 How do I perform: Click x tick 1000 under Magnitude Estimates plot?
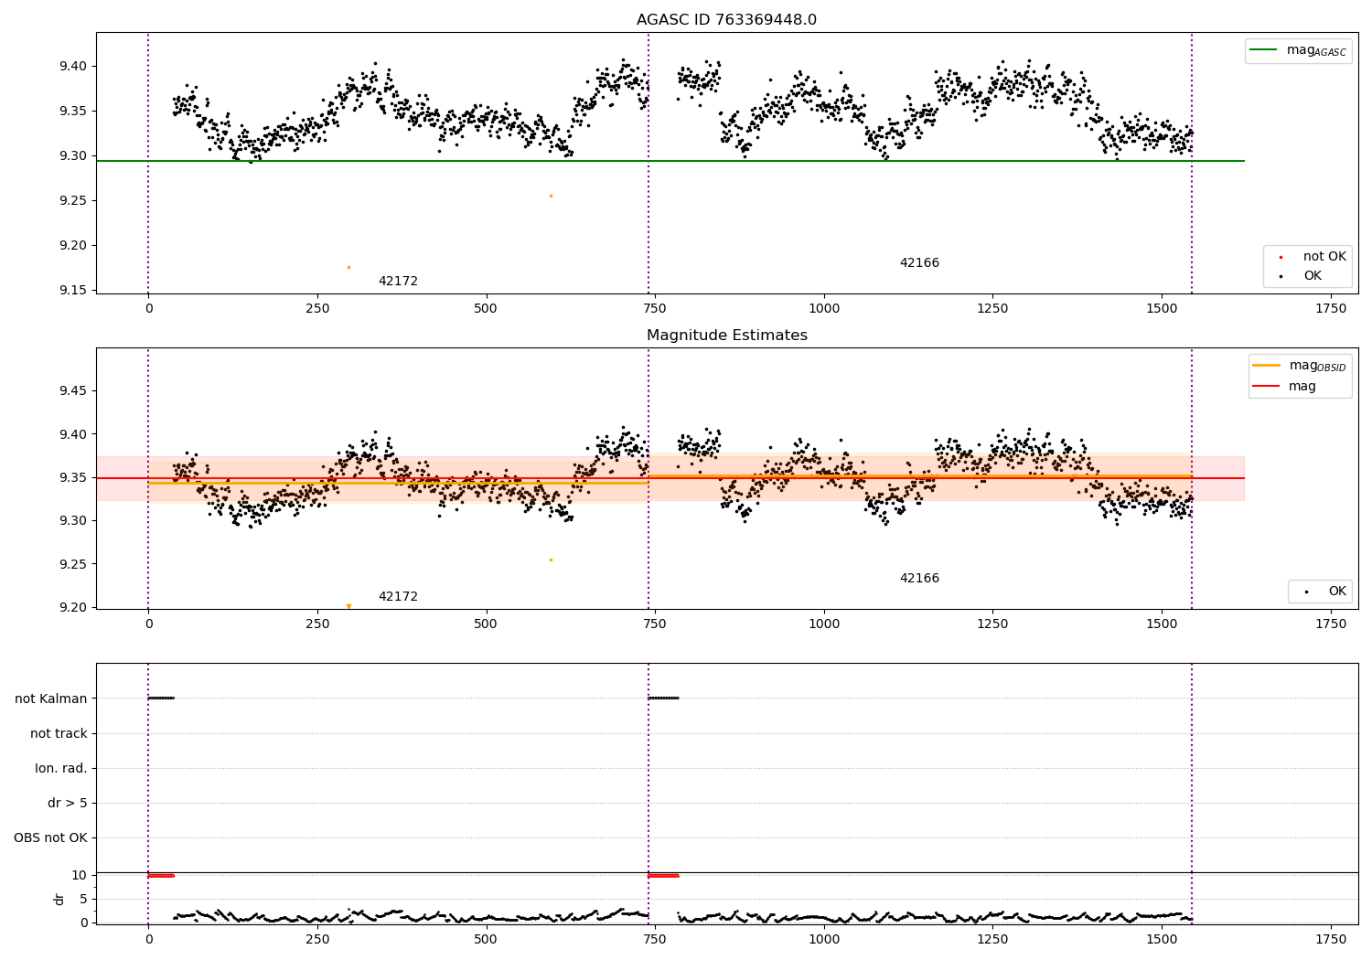click(x=824, y=624)
